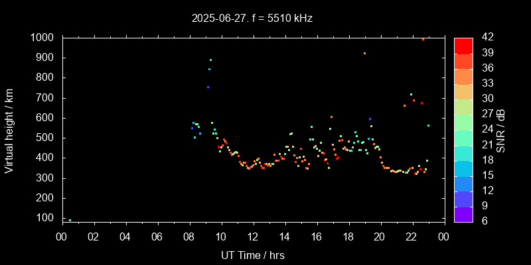The image size is (531, 265).
Task: Click the violet 6–9 dB colorbar segment
Action: [x=463, y=213]
